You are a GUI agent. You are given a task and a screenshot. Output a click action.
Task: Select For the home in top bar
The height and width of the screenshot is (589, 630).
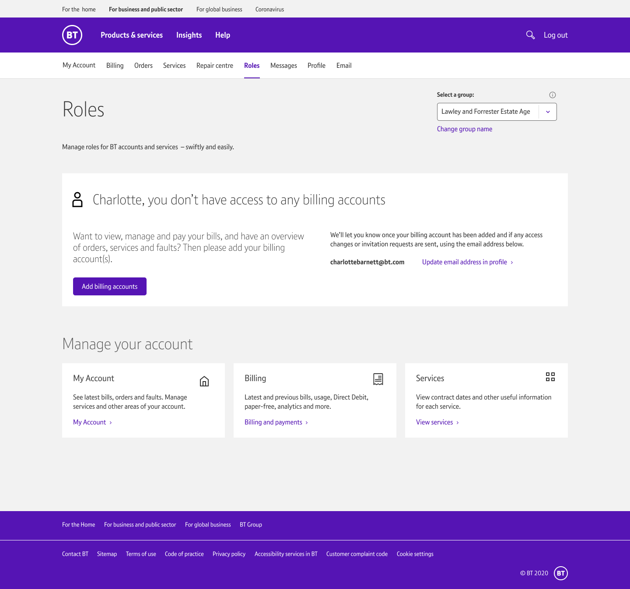point(79,9)
